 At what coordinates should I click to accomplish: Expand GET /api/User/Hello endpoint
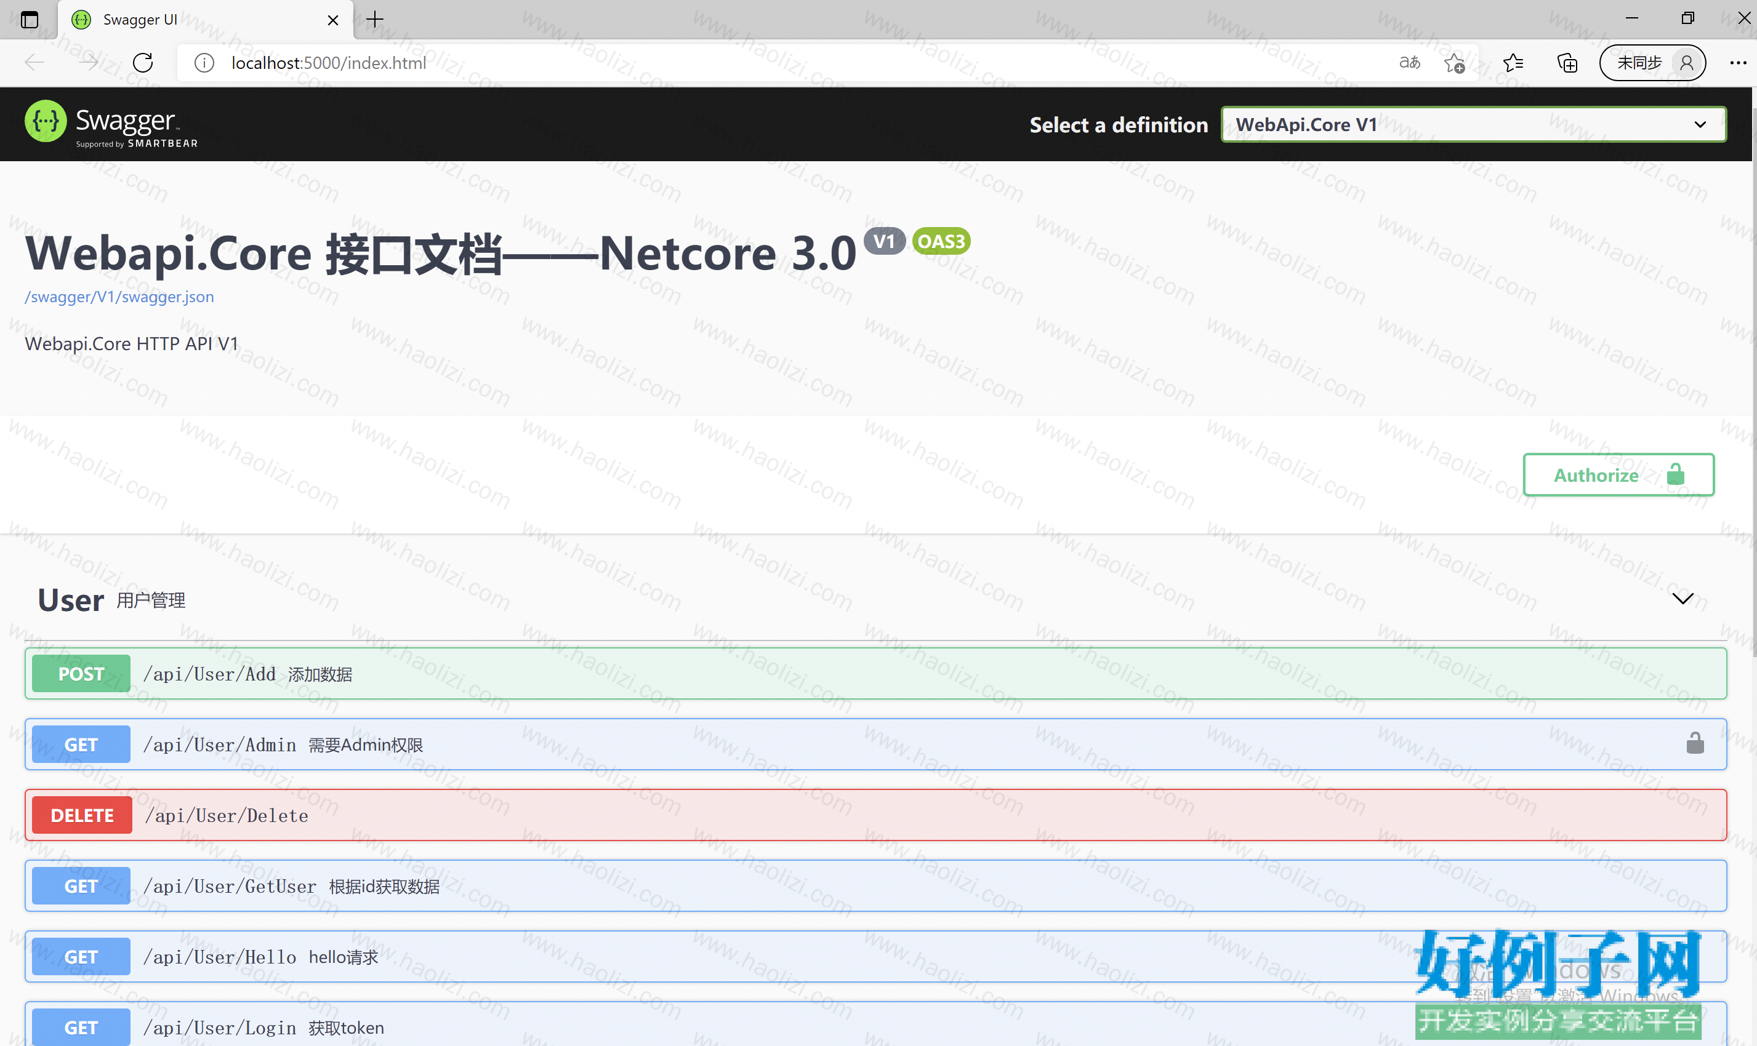(x=875, y=957)
